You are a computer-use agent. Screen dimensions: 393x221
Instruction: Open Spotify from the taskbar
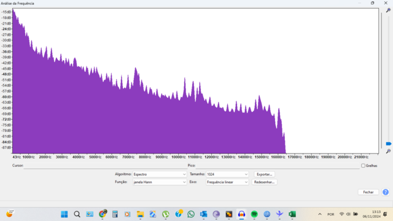[x=254, y=214]
